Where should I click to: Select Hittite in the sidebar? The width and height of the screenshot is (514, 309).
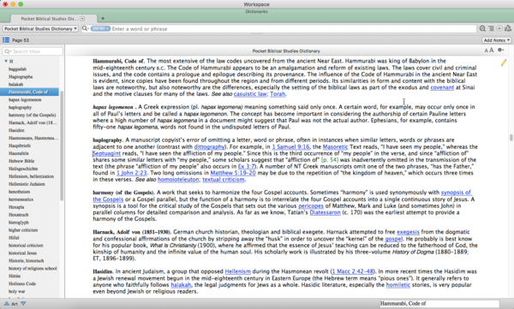pyautogui.click(x=15, y=276)
